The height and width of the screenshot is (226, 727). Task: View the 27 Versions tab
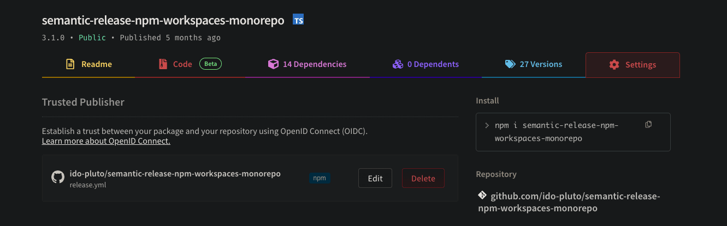(533, 64)
